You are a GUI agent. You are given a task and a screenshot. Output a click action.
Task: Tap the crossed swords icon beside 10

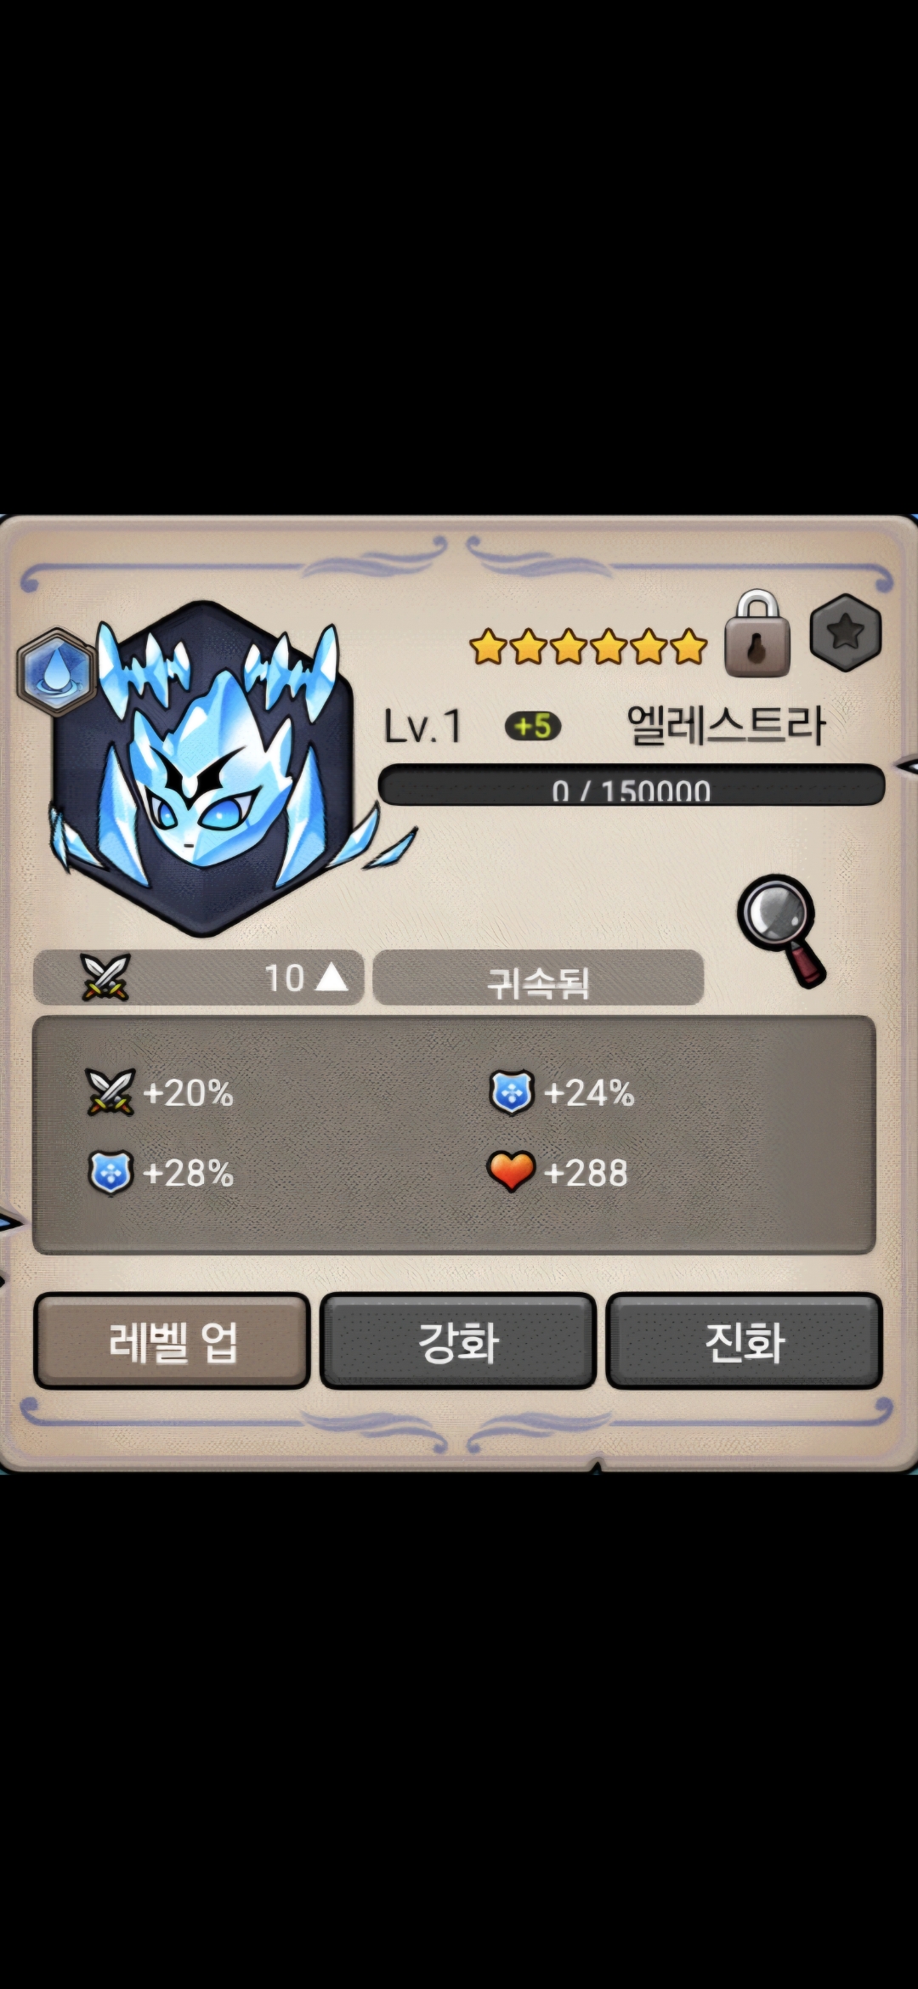[x=105, y=977]
